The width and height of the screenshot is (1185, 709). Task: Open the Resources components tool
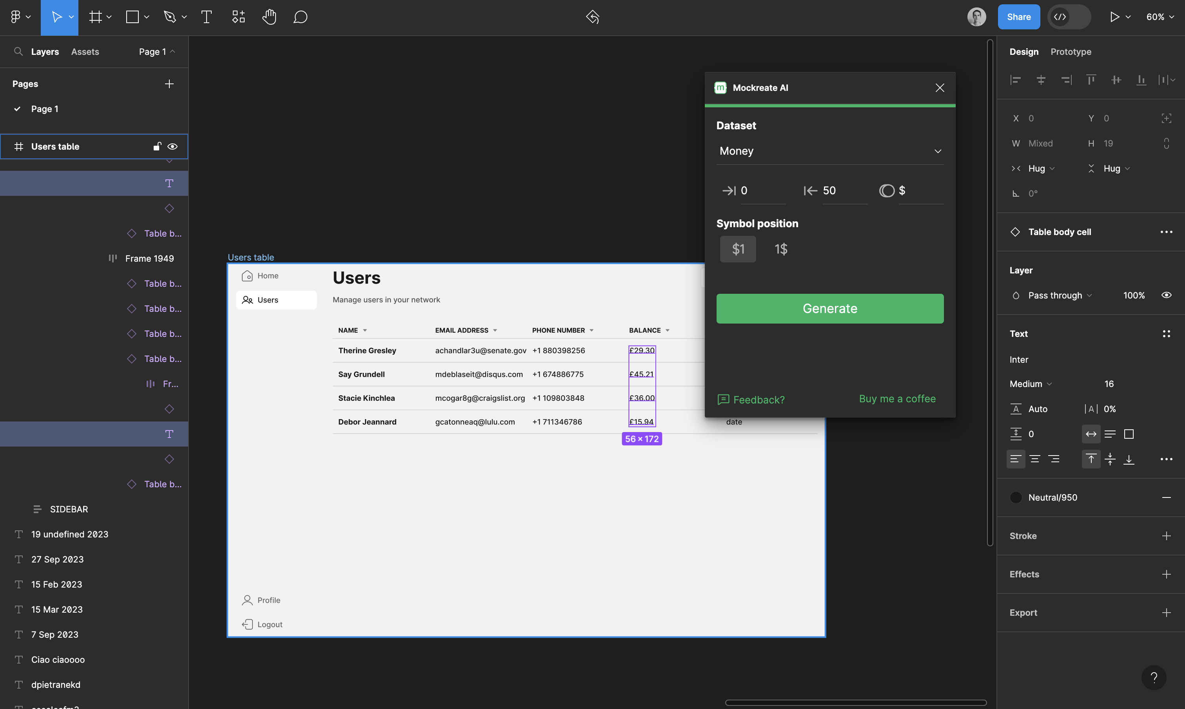238,17
